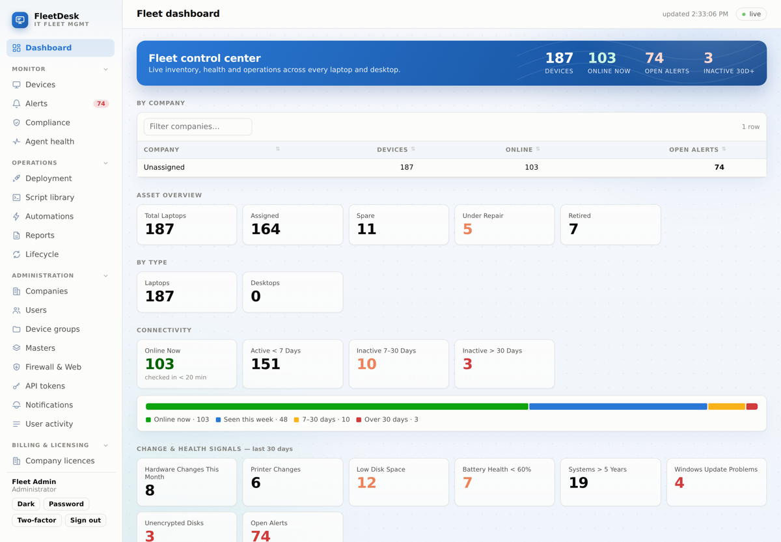
Task: Open the Systems > 5 Years card
Action: 610,482
